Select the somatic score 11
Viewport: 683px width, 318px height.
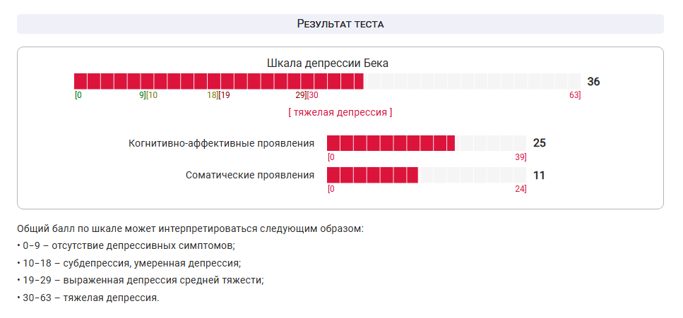(539, 175)
